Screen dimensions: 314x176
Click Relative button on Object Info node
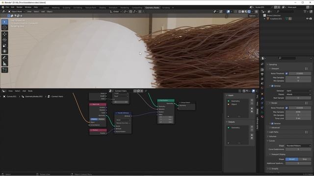tap(102, 119)
